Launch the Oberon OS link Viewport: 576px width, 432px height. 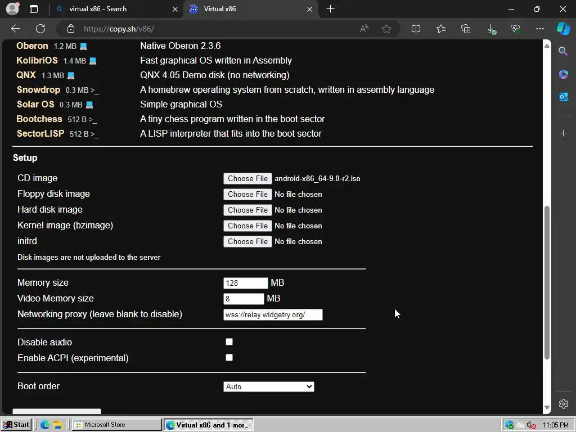[x=32, y=46]
